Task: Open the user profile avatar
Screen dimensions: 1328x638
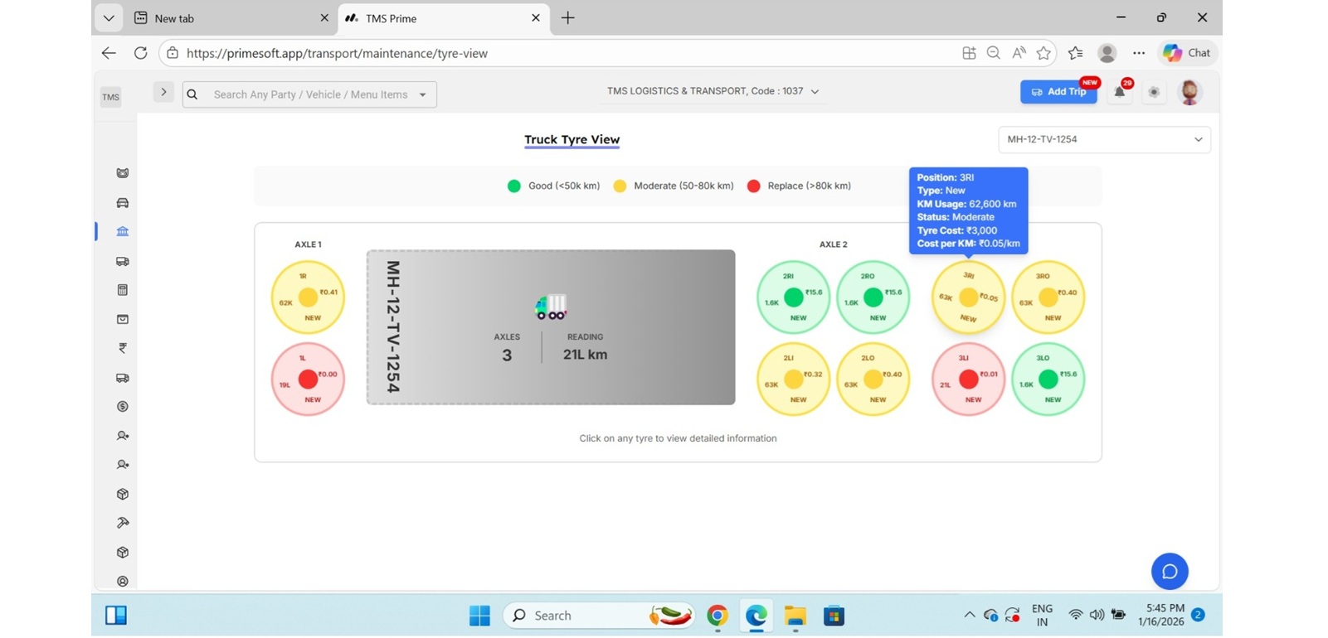Action: tap(1189, 93)
